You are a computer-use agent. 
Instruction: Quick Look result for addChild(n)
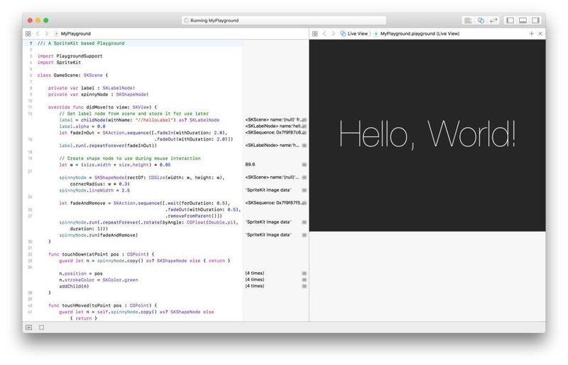point(305,286)
